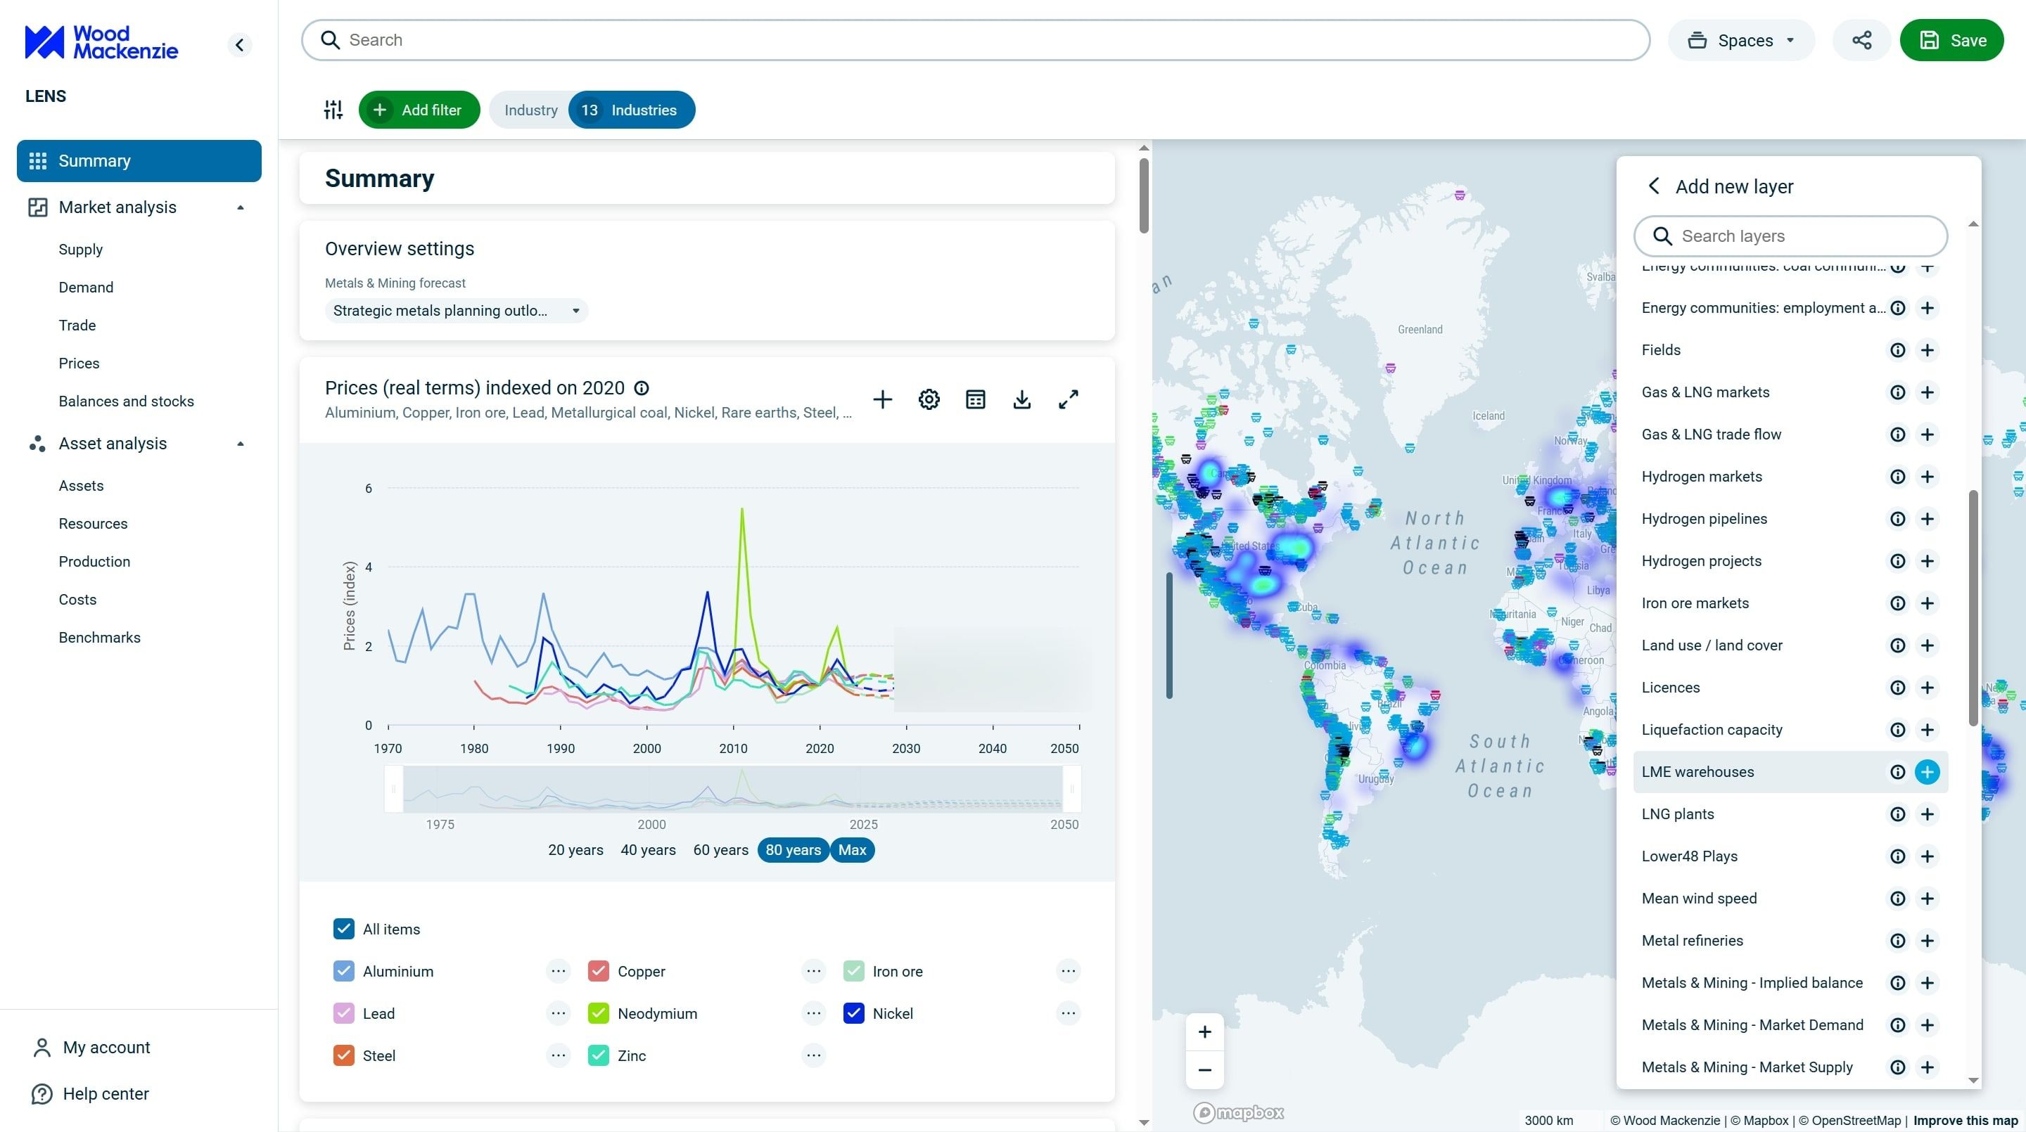Toggle the Zinc checkbox
Image resolution: width=2026 pixels, height=1132 pixels.
point(599,1056)
